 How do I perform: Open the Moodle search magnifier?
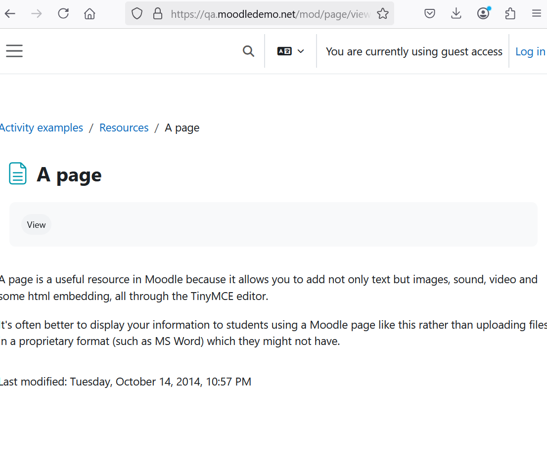pyautogui.click(x=248, y=51)
